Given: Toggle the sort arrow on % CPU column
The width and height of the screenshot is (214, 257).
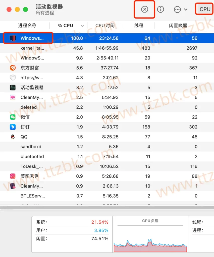Looking at the screenshot, I should tap(82, 25).
